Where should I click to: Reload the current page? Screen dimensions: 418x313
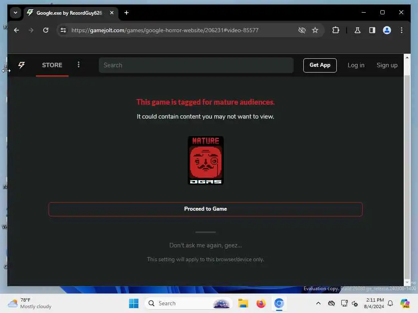(46, 30)
